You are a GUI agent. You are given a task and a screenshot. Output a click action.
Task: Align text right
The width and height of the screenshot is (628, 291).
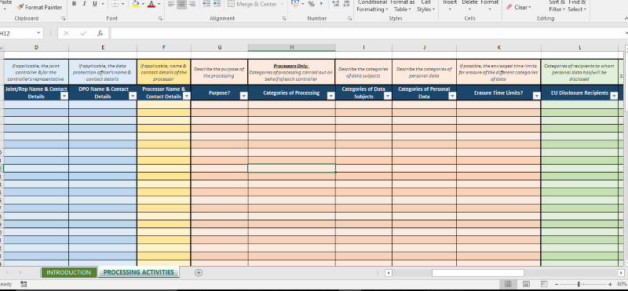(192, 4)
